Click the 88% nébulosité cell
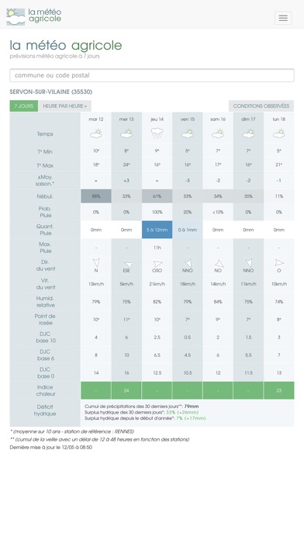The height and width of the screenshot is (540, 304). pyautogui.click(x=96, y=196)
